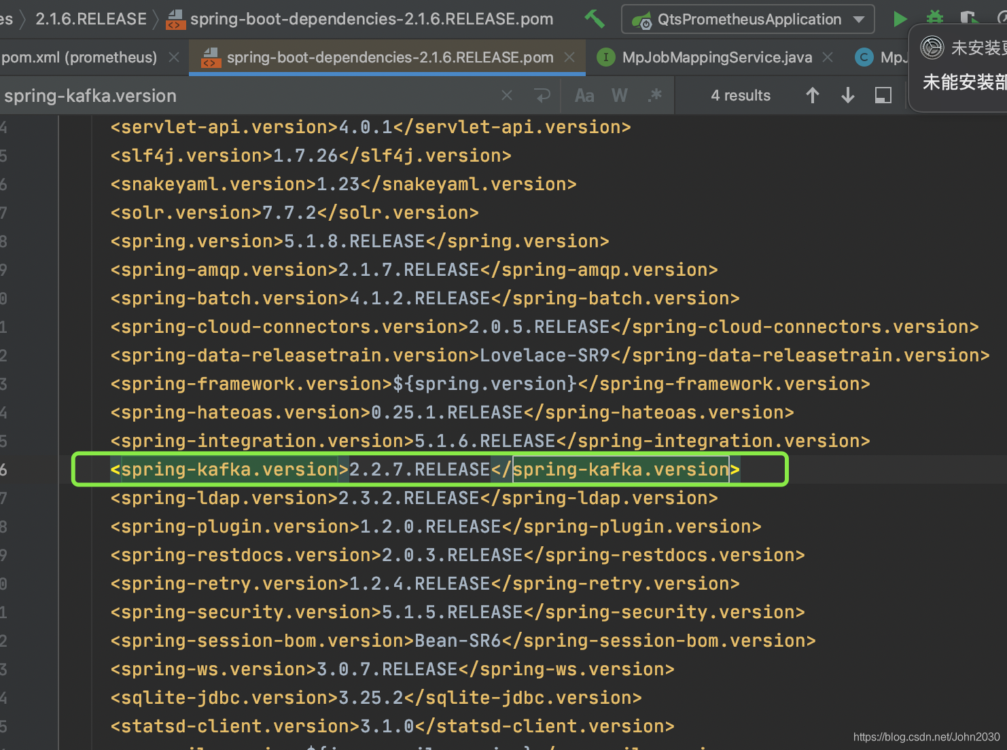
Task: Run QtsPrometheusApplication with the green play icon
Action: 900,18
